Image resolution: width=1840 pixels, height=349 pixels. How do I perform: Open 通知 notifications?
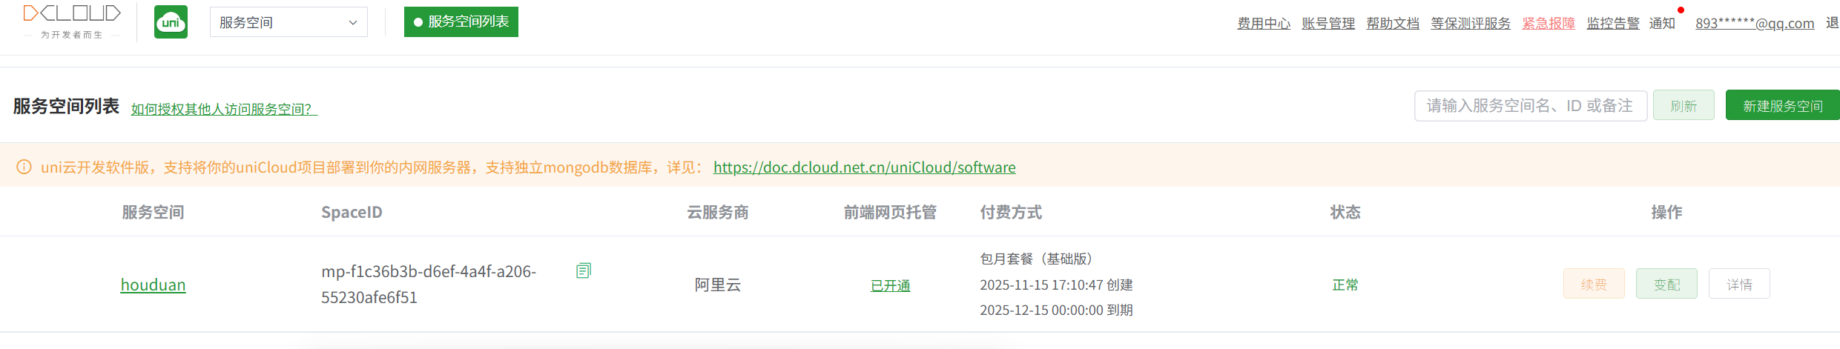(x=1662, y=23)
